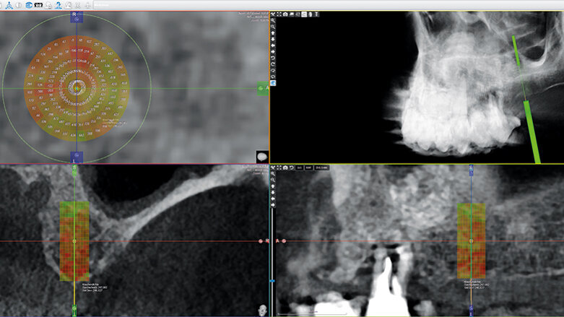Take snapshot with camera icon in lower-right view

pyautogui.click(x=285, y=168)
